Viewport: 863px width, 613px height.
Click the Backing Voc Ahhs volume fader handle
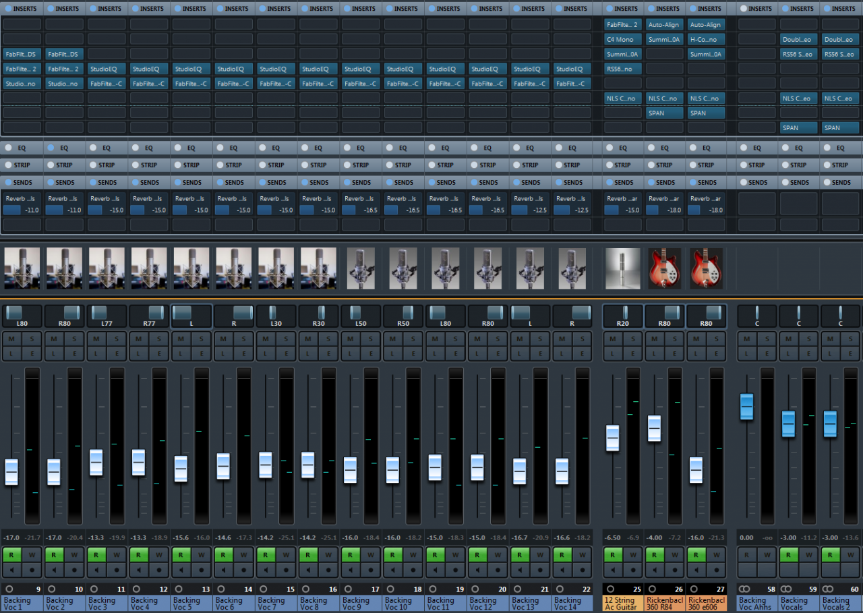[746, 407]
